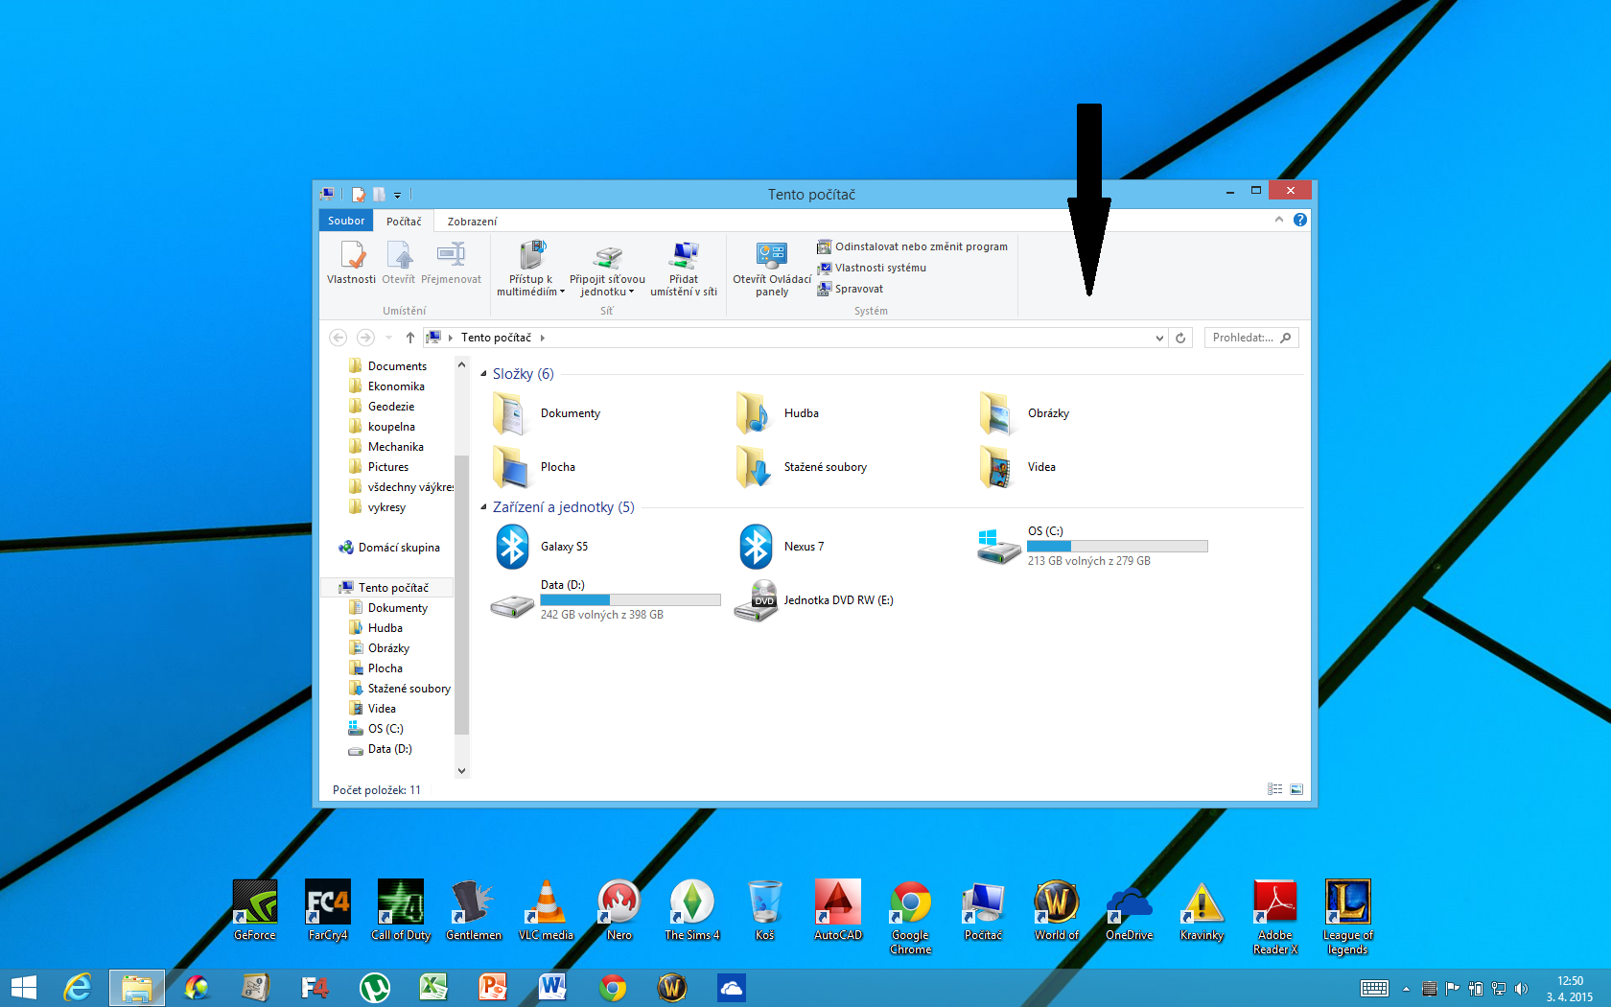Viewport: 1611px width, 1007px height.
Task: Click the address bar Tento počítač breadcrumb
Action: [496, 338]
